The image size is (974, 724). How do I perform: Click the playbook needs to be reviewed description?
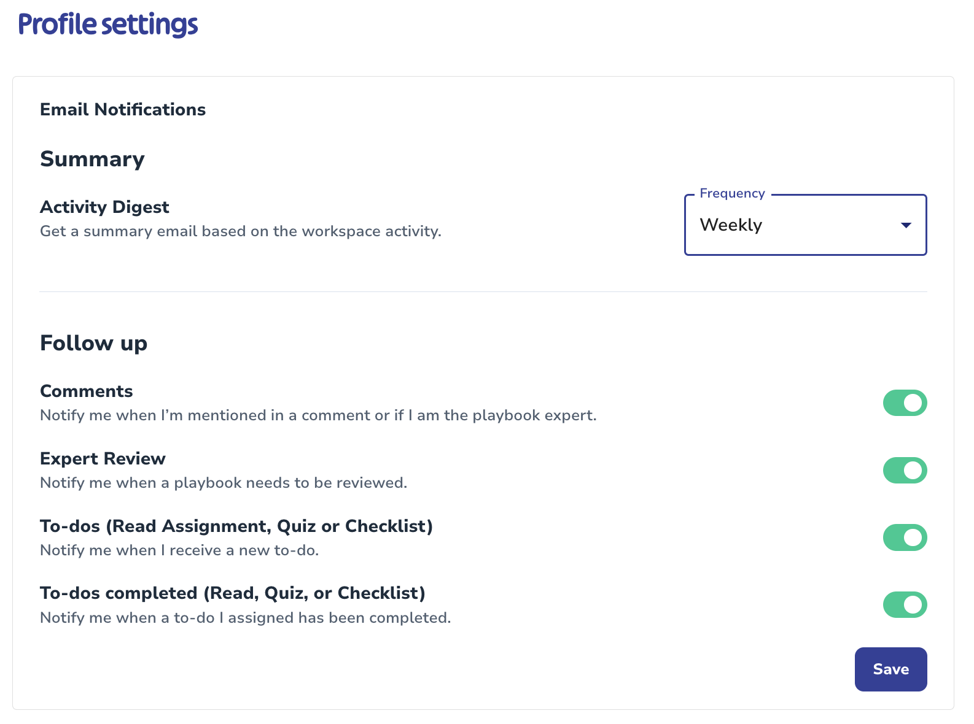click(x=224, y=483)
